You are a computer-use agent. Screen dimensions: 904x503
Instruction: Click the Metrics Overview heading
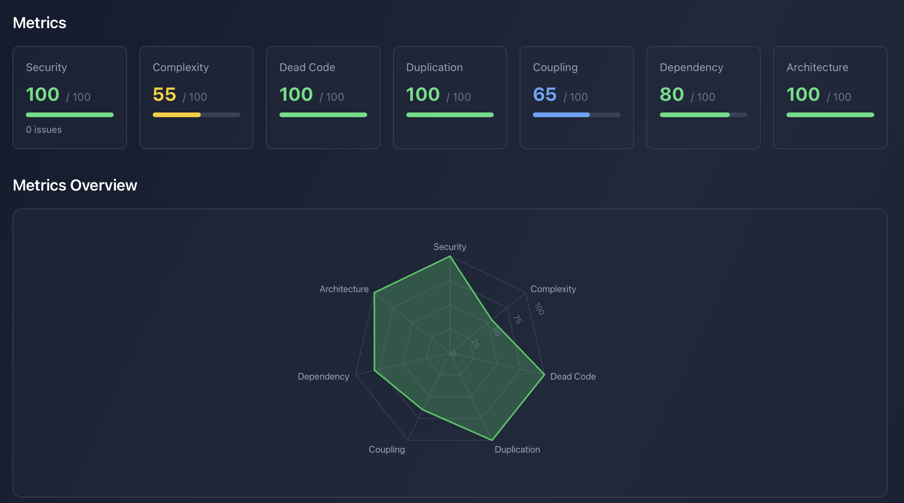pos(75,185)
